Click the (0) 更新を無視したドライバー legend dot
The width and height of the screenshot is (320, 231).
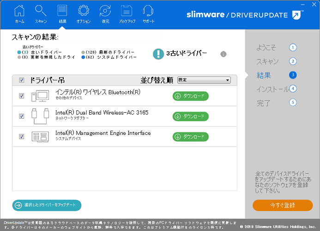19,57
